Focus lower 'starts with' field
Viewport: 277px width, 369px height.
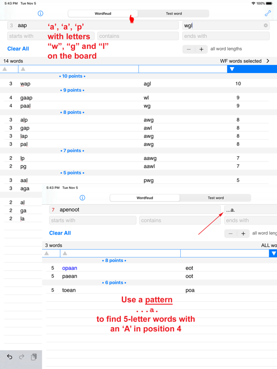(92, 220)
